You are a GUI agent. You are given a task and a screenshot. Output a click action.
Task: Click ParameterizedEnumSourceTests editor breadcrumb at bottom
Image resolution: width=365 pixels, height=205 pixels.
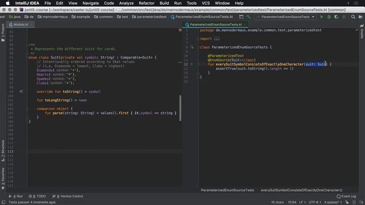[x=228, y=190]
